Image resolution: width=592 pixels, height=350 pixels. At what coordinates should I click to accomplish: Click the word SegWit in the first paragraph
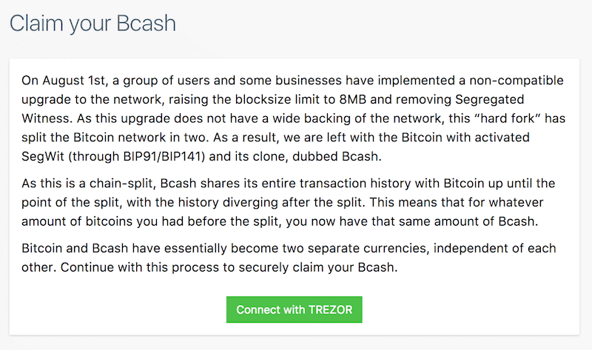point(43,156)
